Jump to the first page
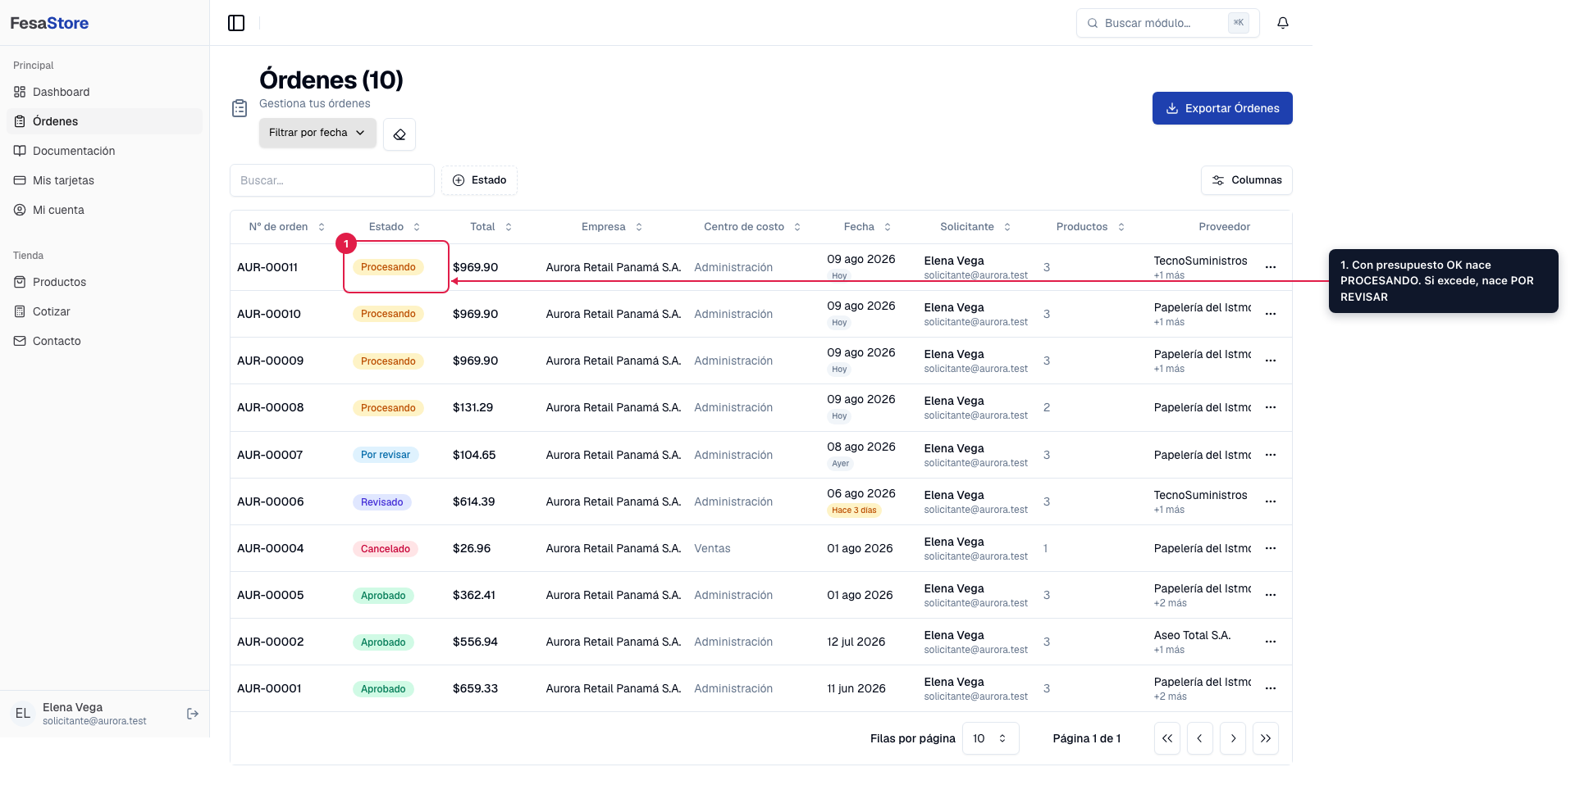This screenshot has height=785, width=1575. 1167,738
